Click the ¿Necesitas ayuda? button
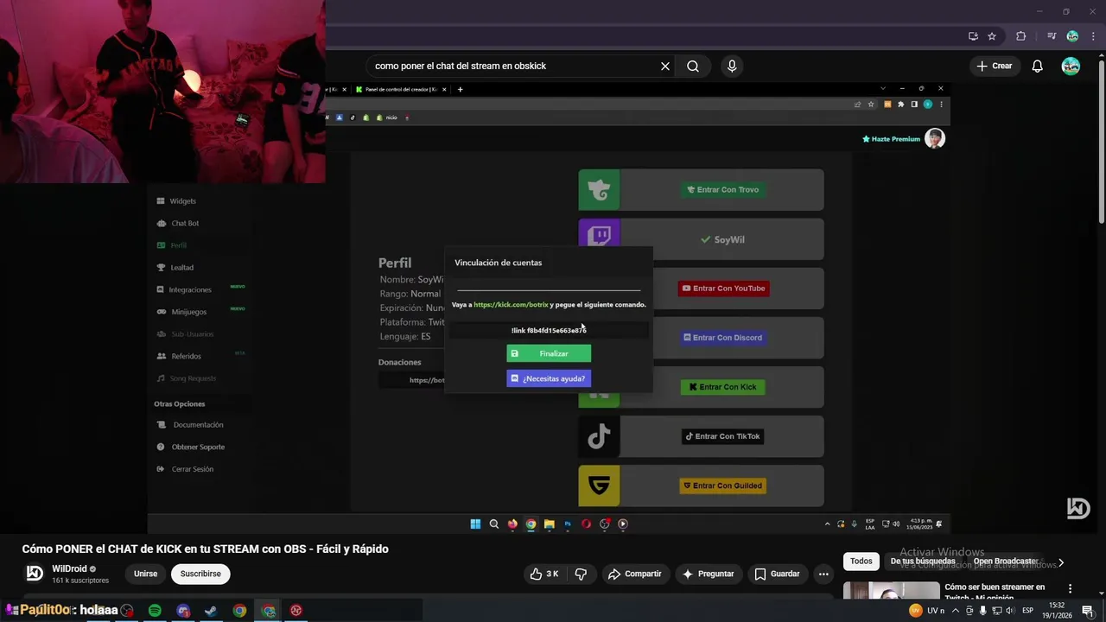Image resolution: width=1106 pixels, height=622 pixels. tap(549, 378)
